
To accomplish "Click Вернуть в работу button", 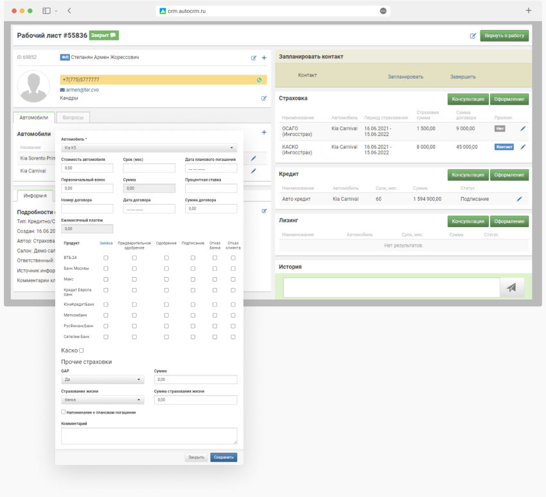I will [x=504, y=36].
